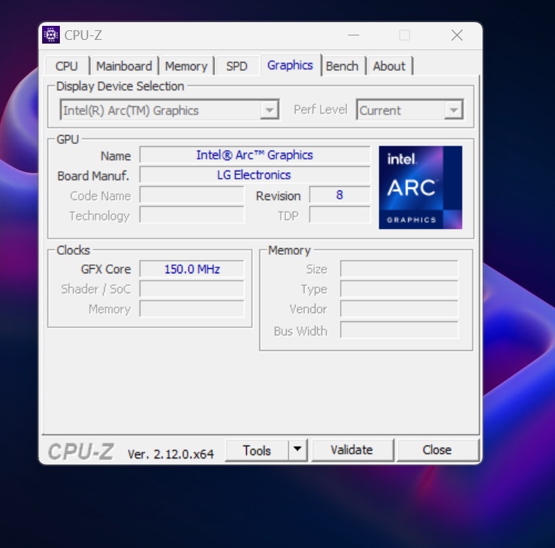Click the GFX Core clock value field

tap(191, 269)
